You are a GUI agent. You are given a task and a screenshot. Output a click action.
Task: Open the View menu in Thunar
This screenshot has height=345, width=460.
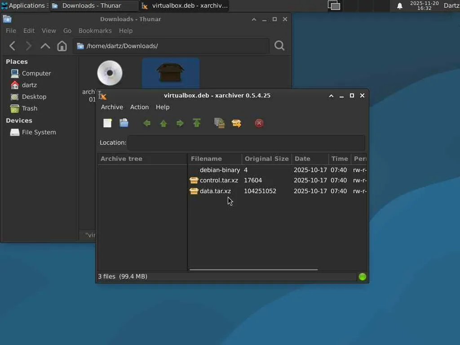click(49, 31)
